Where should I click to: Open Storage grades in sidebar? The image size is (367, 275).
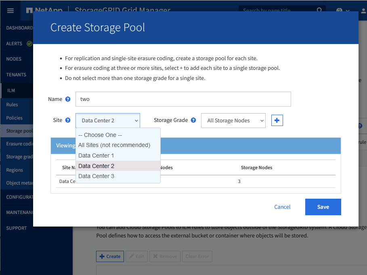(17, 157)
